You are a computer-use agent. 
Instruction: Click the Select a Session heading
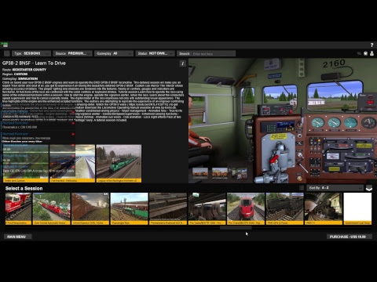(x=24, y=188)
